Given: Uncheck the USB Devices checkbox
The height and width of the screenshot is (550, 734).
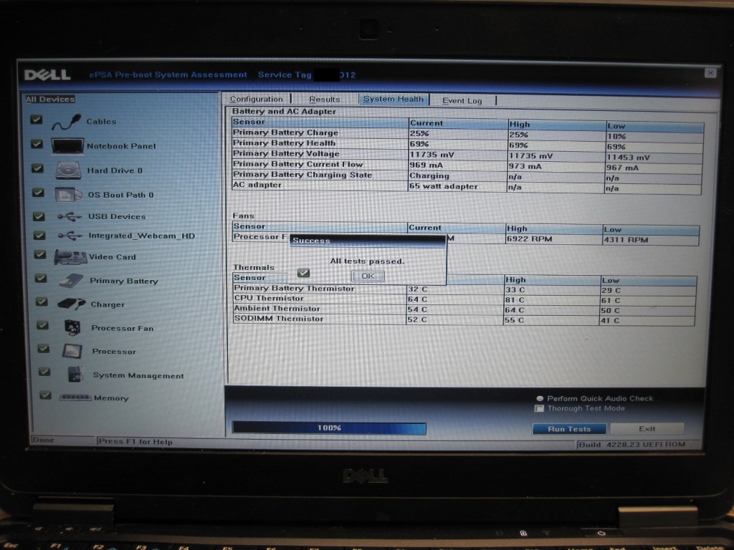Looking at the screenshot, I should coord(39,216).
